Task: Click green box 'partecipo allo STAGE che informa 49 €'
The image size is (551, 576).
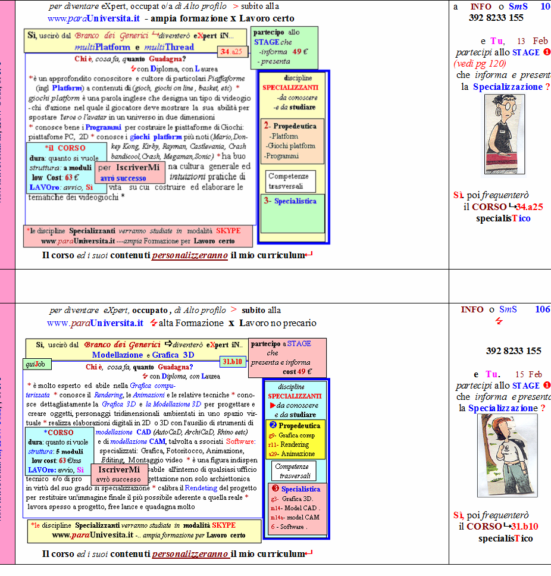Action: click(x=284, y=48)
